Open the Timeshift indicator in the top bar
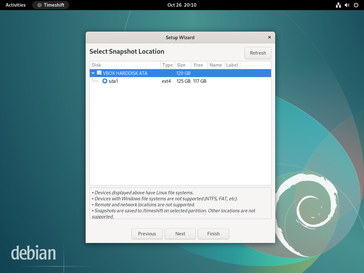Image resolution: width=364 pixels, height=273 pixels. 51,5
